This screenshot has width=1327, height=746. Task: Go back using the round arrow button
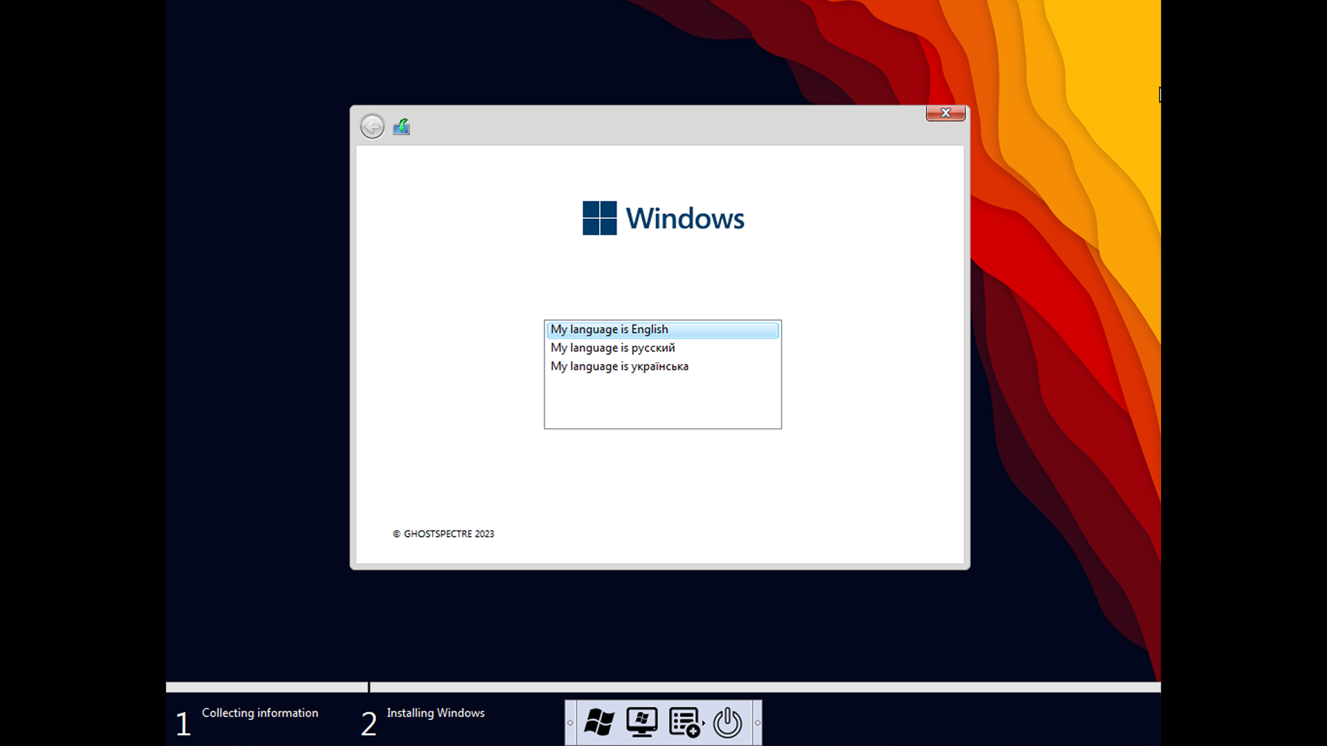(373, 126)
